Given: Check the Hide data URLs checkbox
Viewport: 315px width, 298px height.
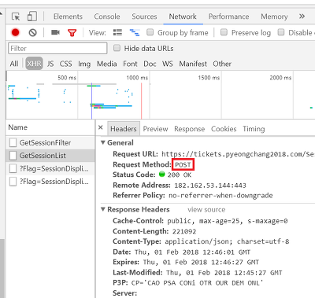Looking at the screenshot, I should point(117,48).
